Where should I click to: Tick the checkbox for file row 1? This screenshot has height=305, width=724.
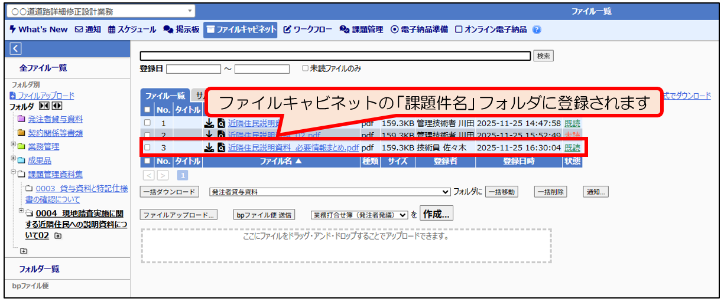(147, 123)
